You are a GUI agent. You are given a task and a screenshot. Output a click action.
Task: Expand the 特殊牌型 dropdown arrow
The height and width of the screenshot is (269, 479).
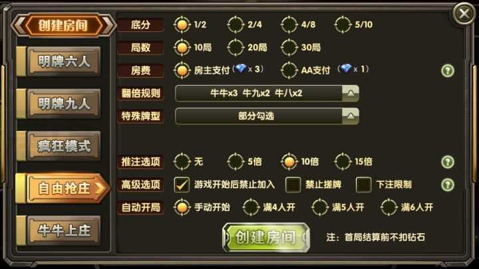coord(351,116)
